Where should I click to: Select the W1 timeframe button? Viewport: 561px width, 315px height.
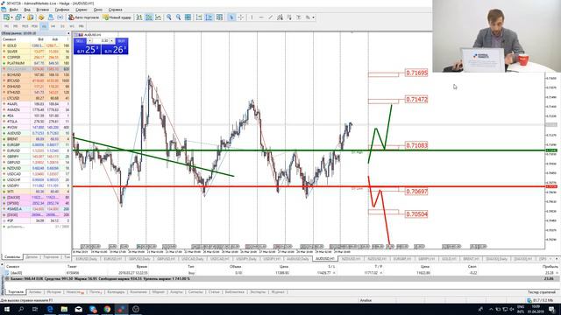[72, 26]
